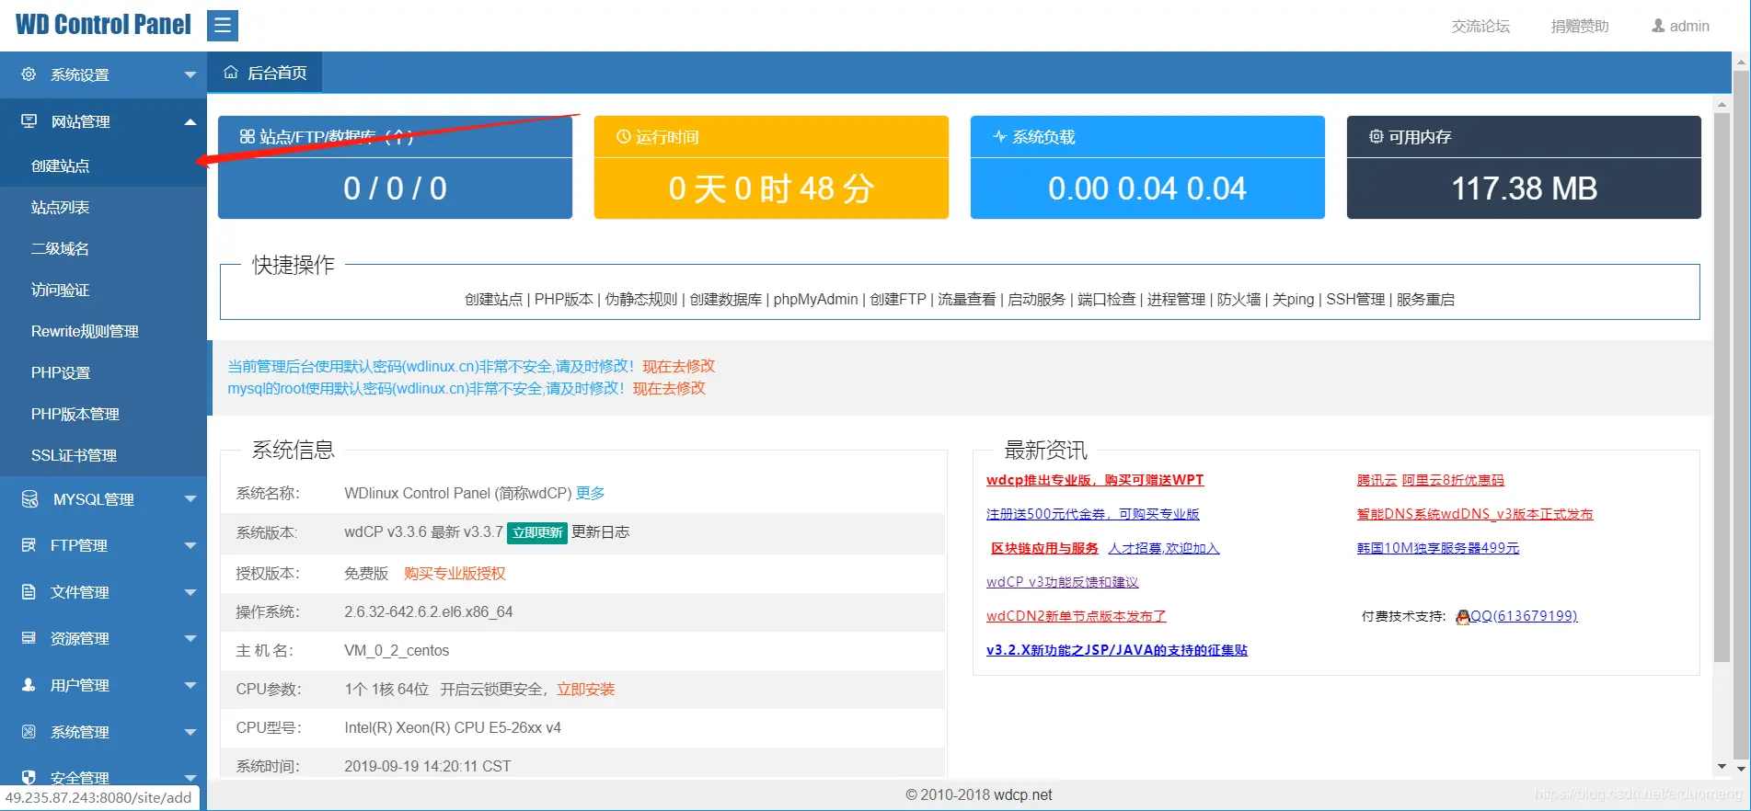The height and width of the screenshot is (811, 1751).
Task: Click the QQ penguin support icon
Action: point(1462,617)
